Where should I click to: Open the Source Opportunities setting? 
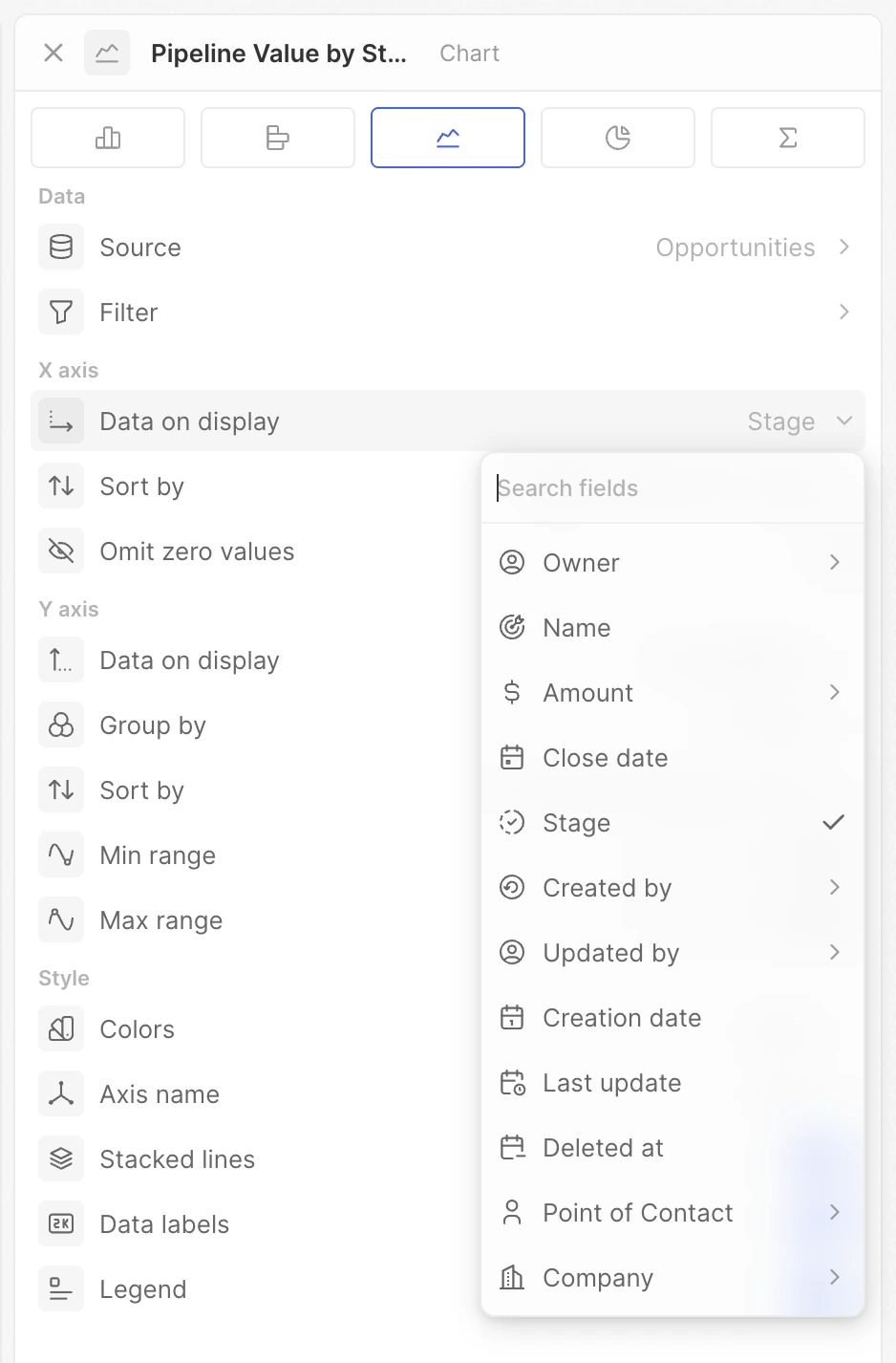(448, 247)
